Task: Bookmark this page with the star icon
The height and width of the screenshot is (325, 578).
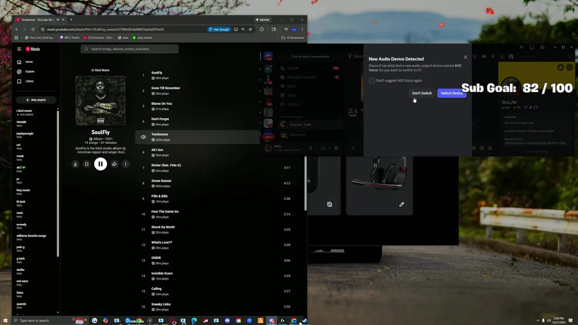Action: 250,29
